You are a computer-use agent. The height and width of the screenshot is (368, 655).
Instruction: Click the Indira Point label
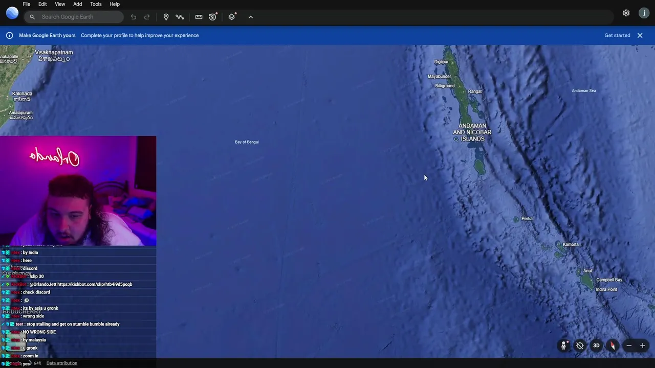(x=606, y=290)
